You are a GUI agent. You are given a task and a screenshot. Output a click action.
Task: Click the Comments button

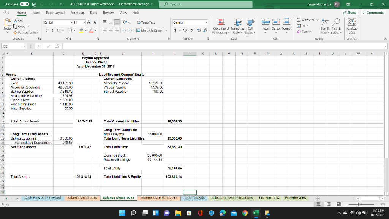tap(373, 12)
